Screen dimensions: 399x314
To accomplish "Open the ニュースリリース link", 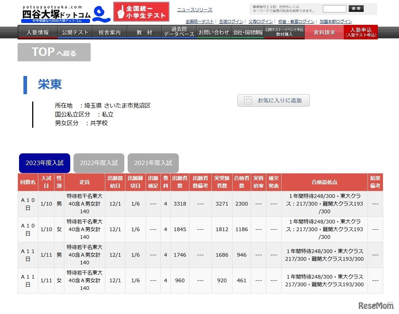I will (195, 10).
